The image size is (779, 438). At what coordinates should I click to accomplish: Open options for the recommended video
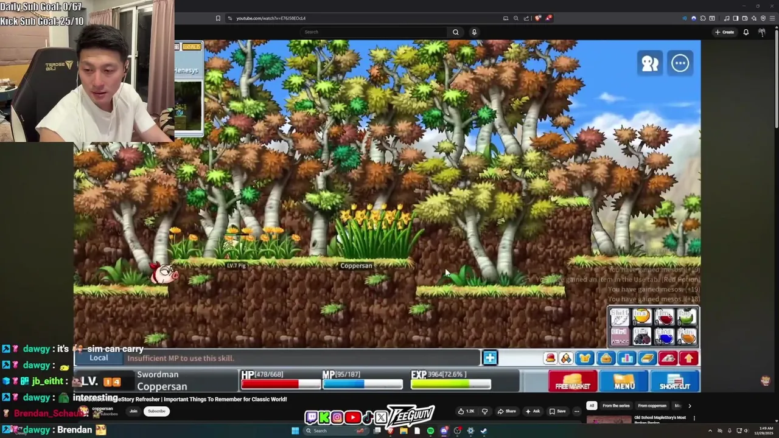[694, 419]
